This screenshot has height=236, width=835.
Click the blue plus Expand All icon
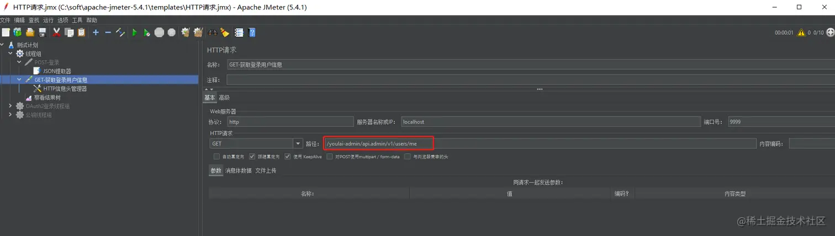point(96,33)
